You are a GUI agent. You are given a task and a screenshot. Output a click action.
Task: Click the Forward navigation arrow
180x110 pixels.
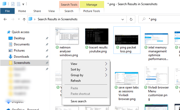(x=13, y=19)
